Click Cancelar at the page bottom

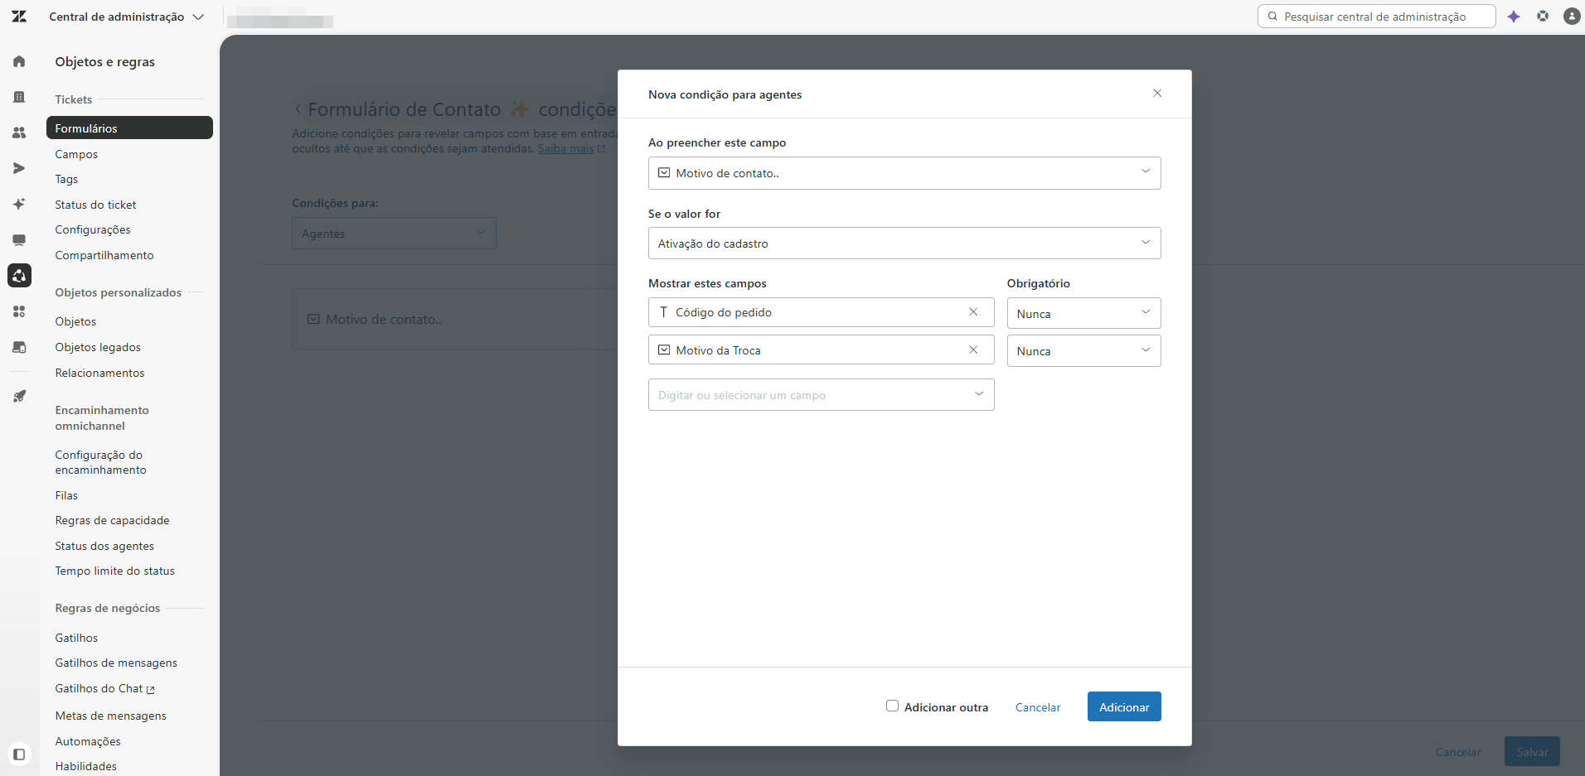1458,752
